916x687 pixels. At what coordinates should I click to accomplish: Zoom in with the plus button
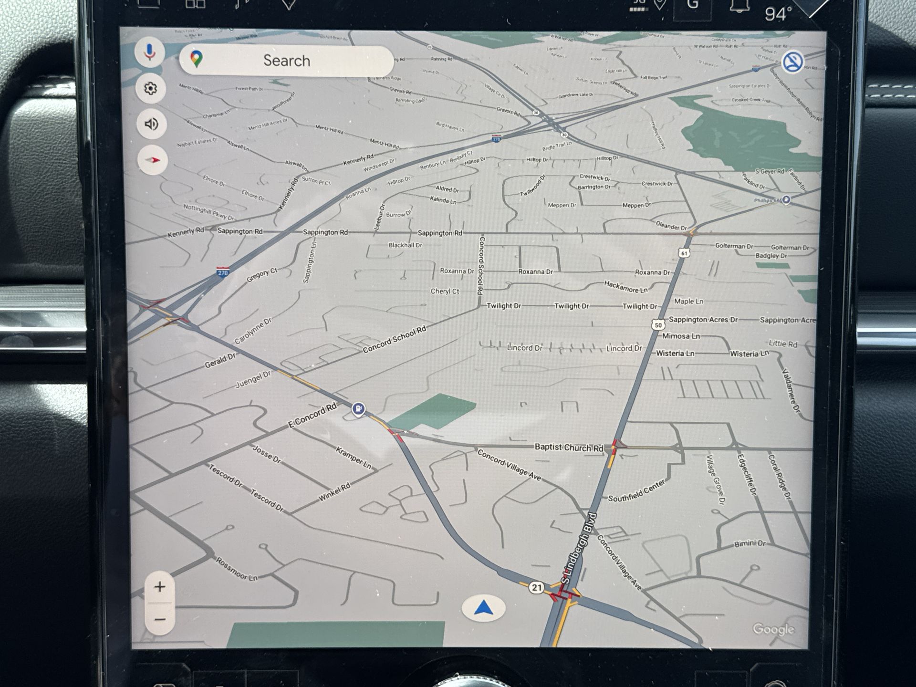coord(160,587)
